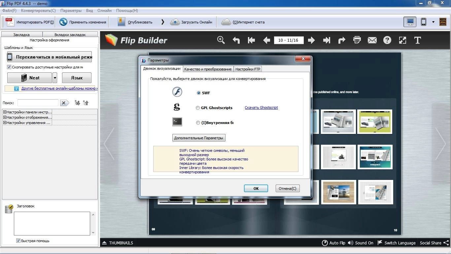Open the Файл(F) menu
Image resolution: width=451 pixels, height=254 pixels.
9,11
